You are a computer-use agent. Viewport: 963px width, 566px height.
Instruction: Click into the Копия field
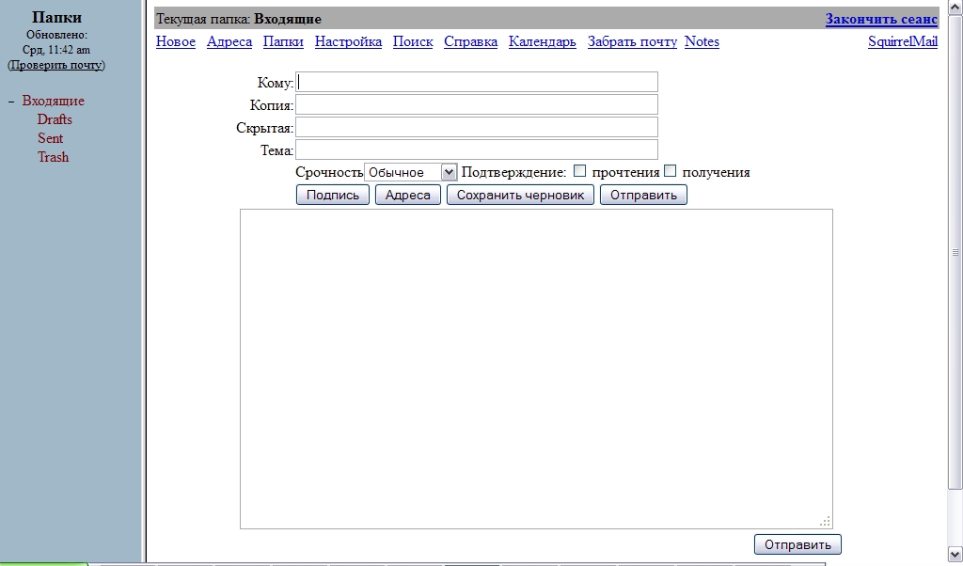tap(477, 104)
